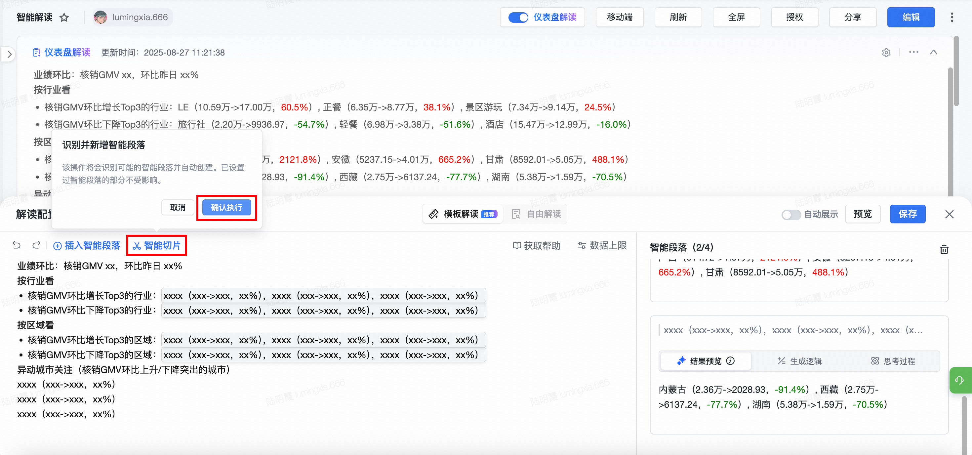This screenshot has height=455, width=972.
Task: Delete smart paragraph with trash icon
Action: [x=944, y=249]
